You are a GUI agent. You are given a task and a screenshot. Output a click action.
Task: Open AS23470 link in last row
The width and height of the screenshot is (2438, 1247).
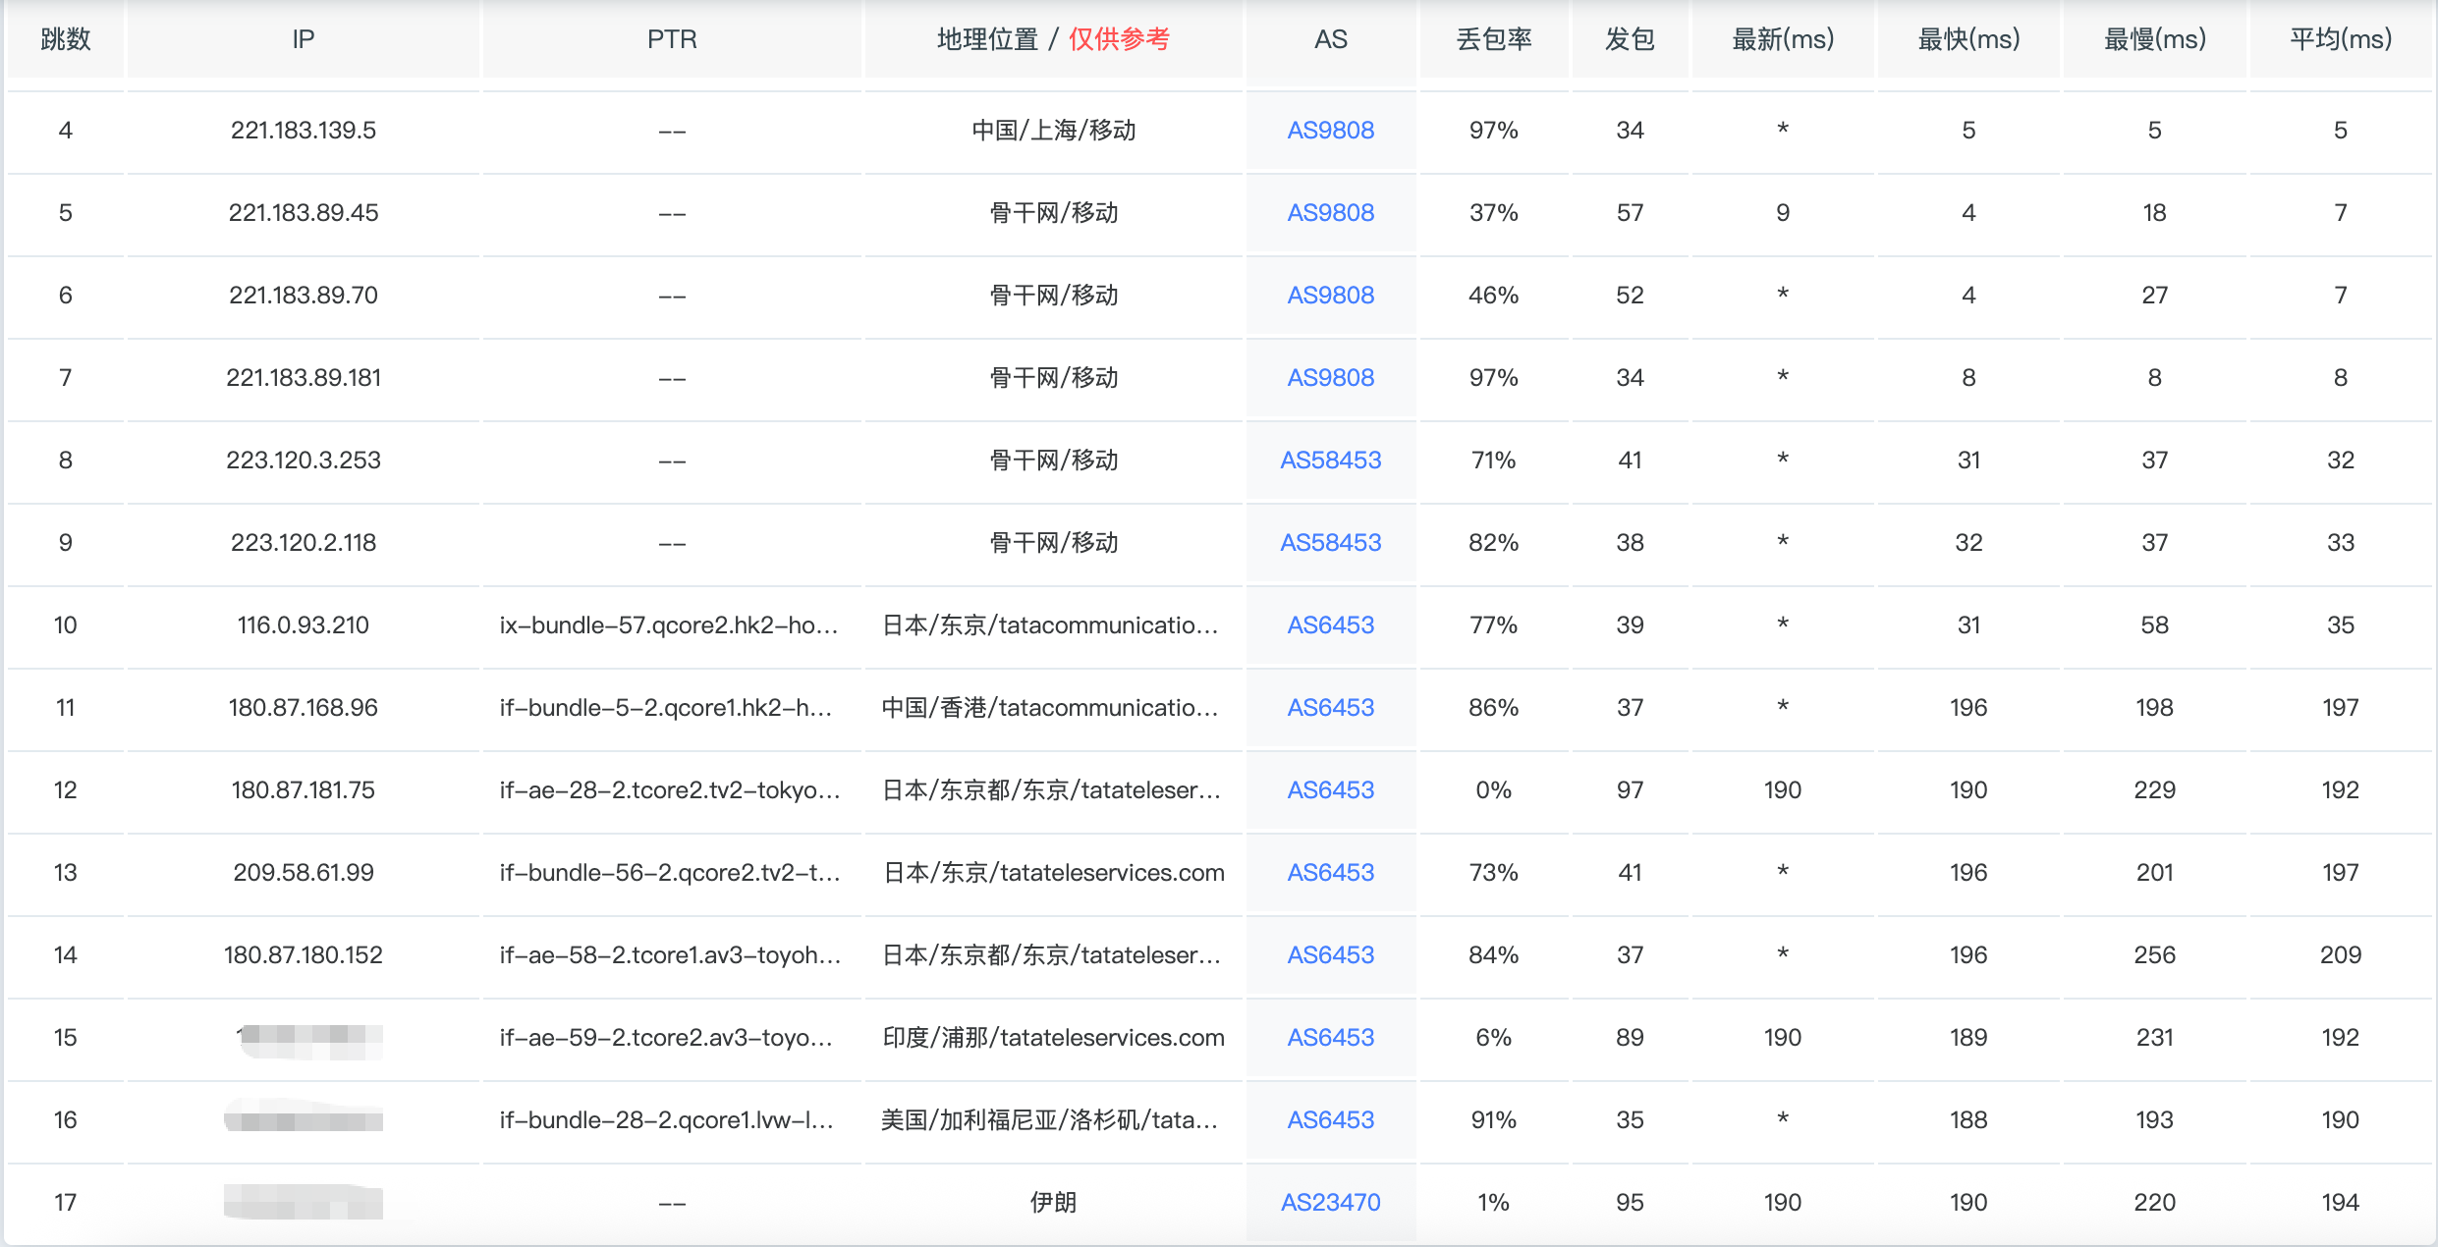point(1330,1203)
